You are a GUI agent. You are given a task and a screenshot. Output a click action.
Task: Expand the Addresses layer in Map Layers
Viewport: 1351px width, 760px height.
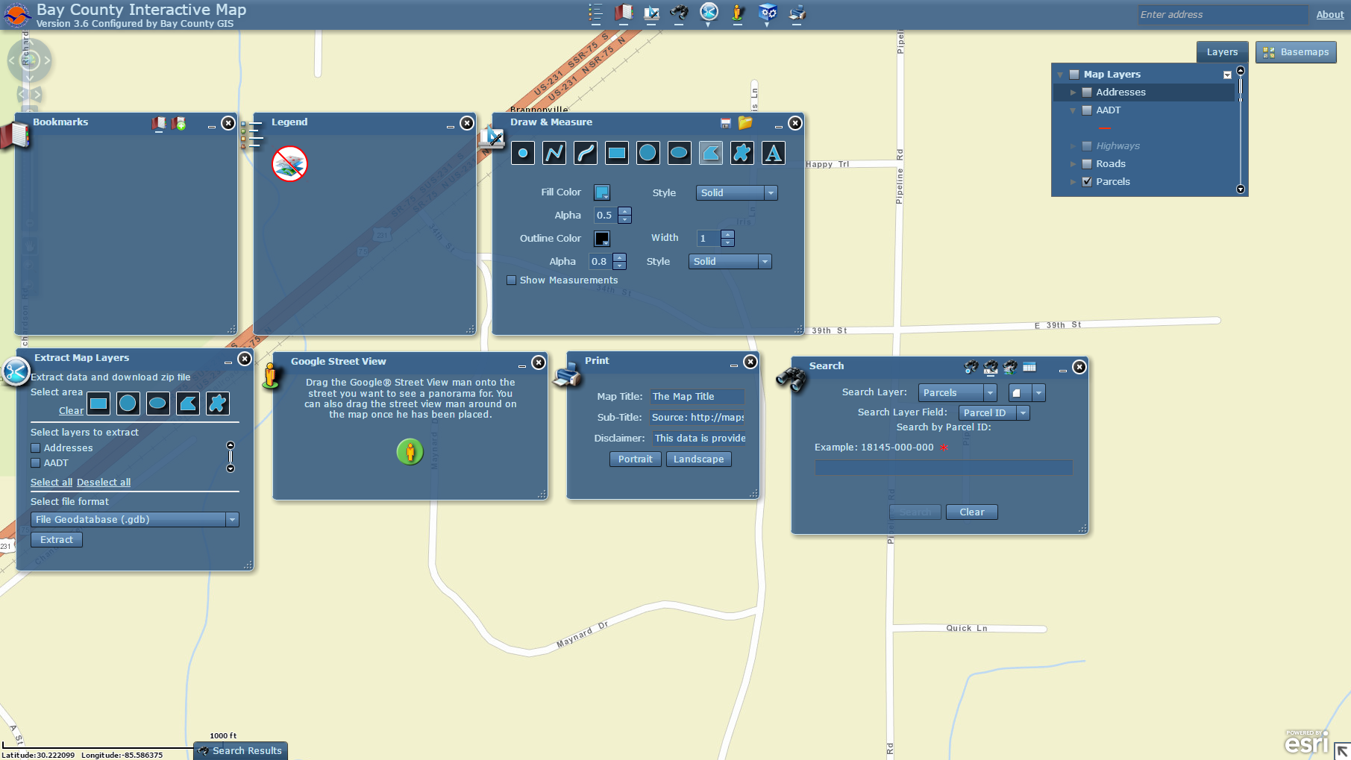coord(1074,92)
